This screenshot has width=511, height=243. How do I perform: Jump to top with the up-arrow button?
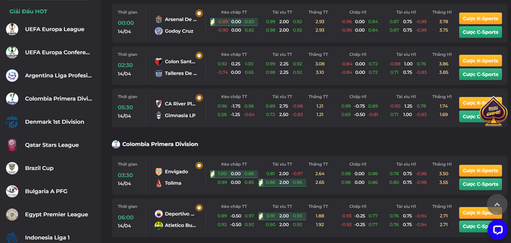[497, 204]
